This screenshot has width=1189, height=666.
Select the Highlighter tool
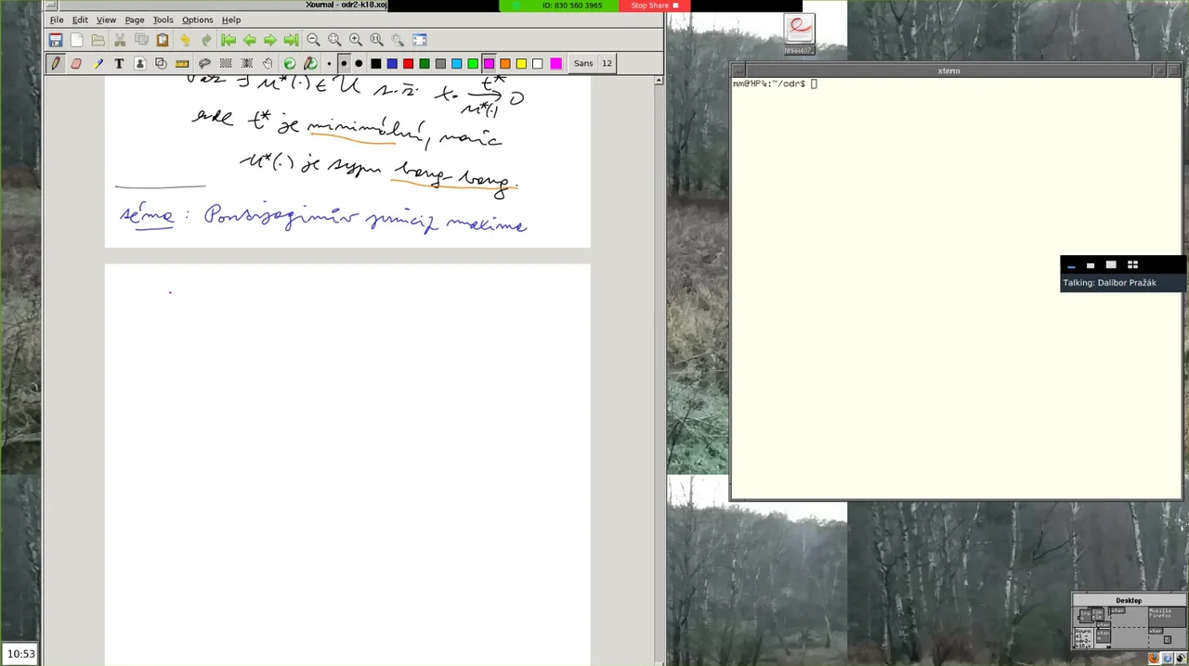[98, 63]
